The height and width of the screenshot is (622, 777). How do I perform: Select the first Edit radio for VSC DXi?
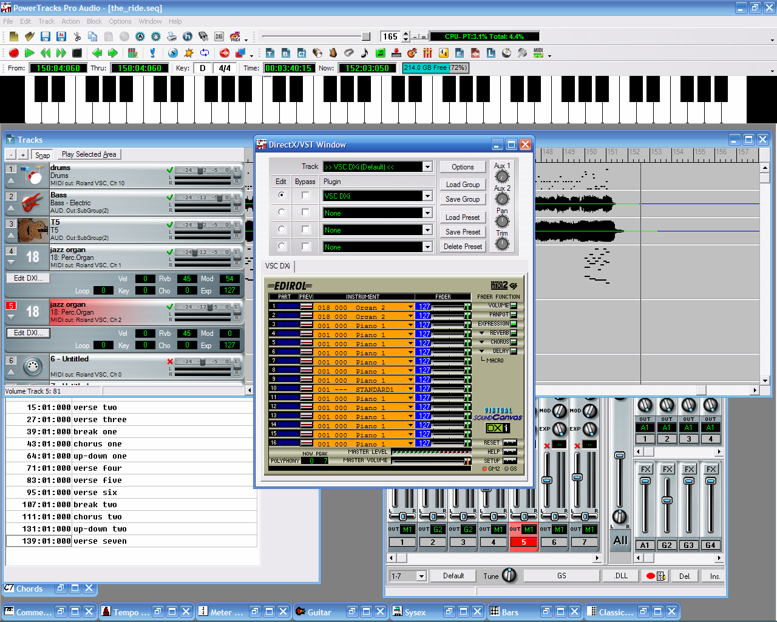coord(281,195)
